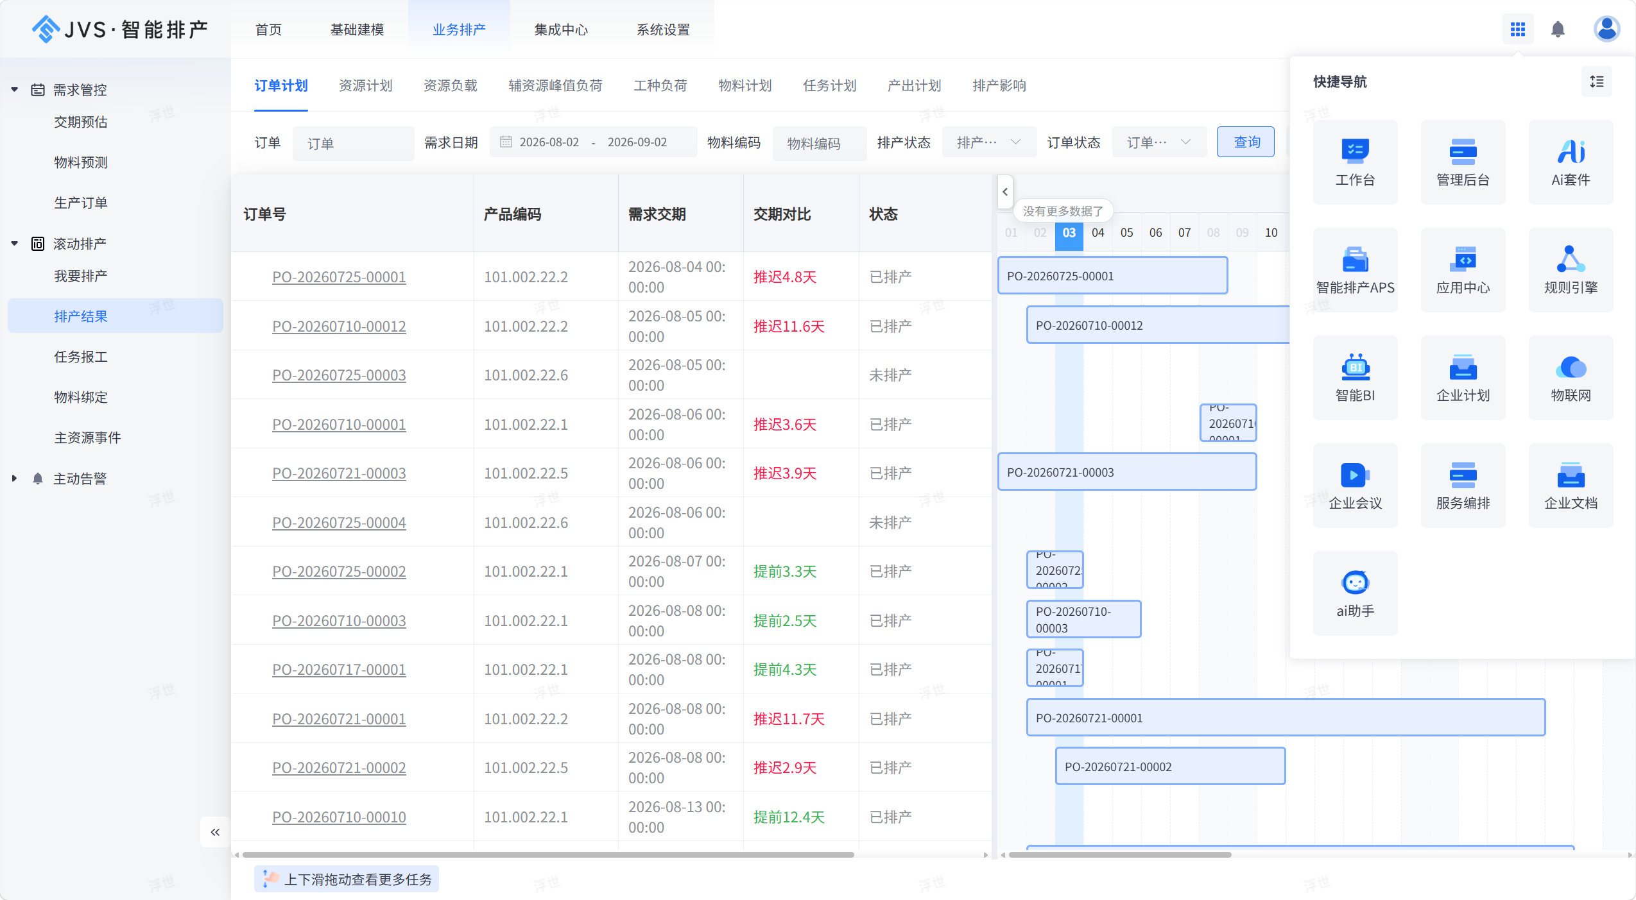
Task: Click the table's horizontal scrollbar
Action: pos(548,854)
